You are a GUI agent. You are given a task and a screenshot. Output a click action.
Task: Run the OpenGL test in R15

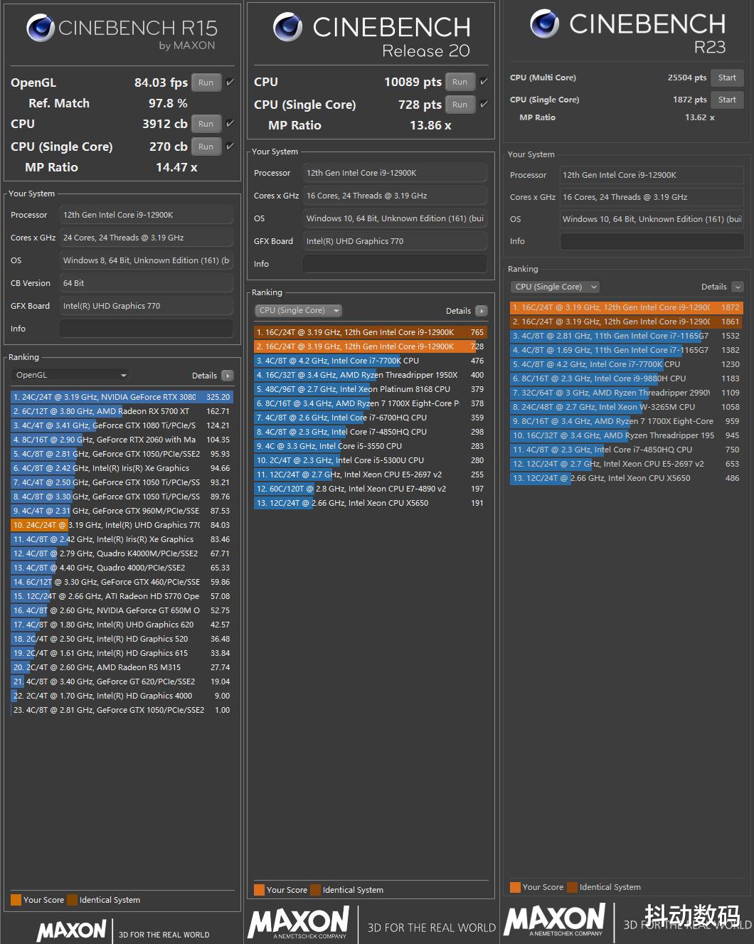[206, 83]
